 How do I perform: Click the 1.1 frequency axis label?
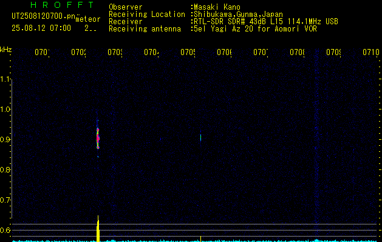point(5,79)
